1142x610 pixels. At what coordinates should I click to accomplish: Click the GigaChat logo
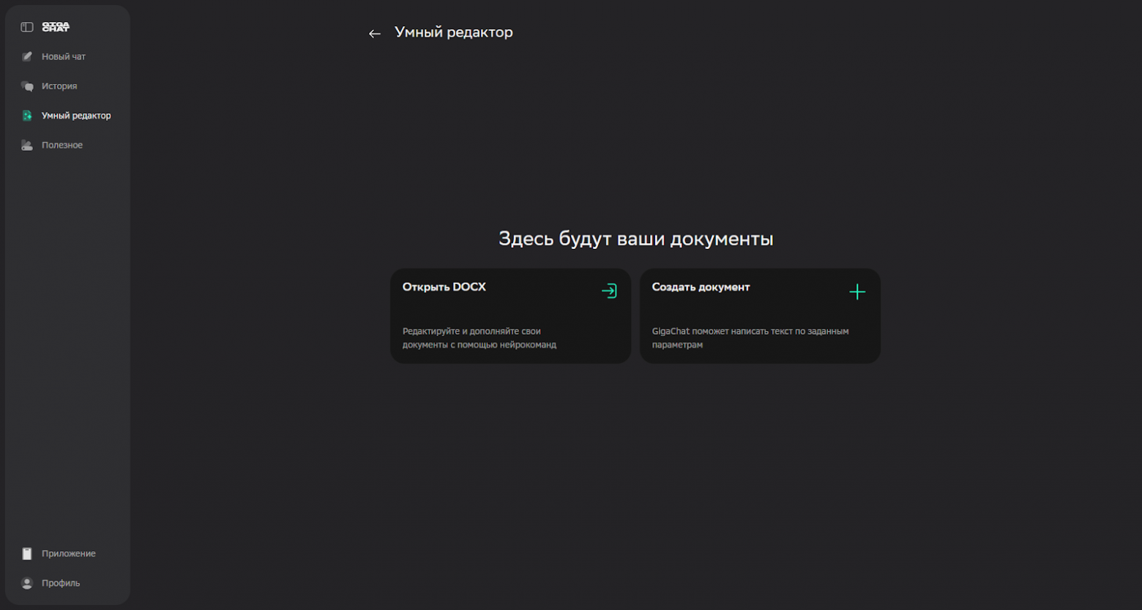56,26
